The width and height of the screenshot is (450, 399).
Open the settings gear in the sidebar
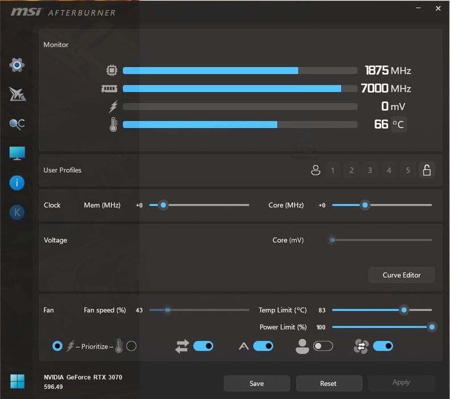click(17, 65)
